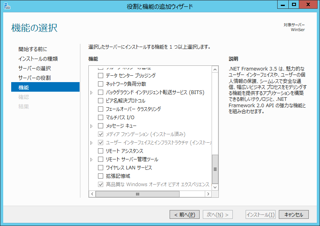Expand the BITS feature tree node

92,92
